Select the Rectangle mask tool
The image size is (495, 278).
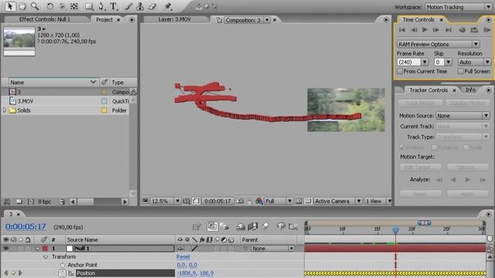pos(90,6)
